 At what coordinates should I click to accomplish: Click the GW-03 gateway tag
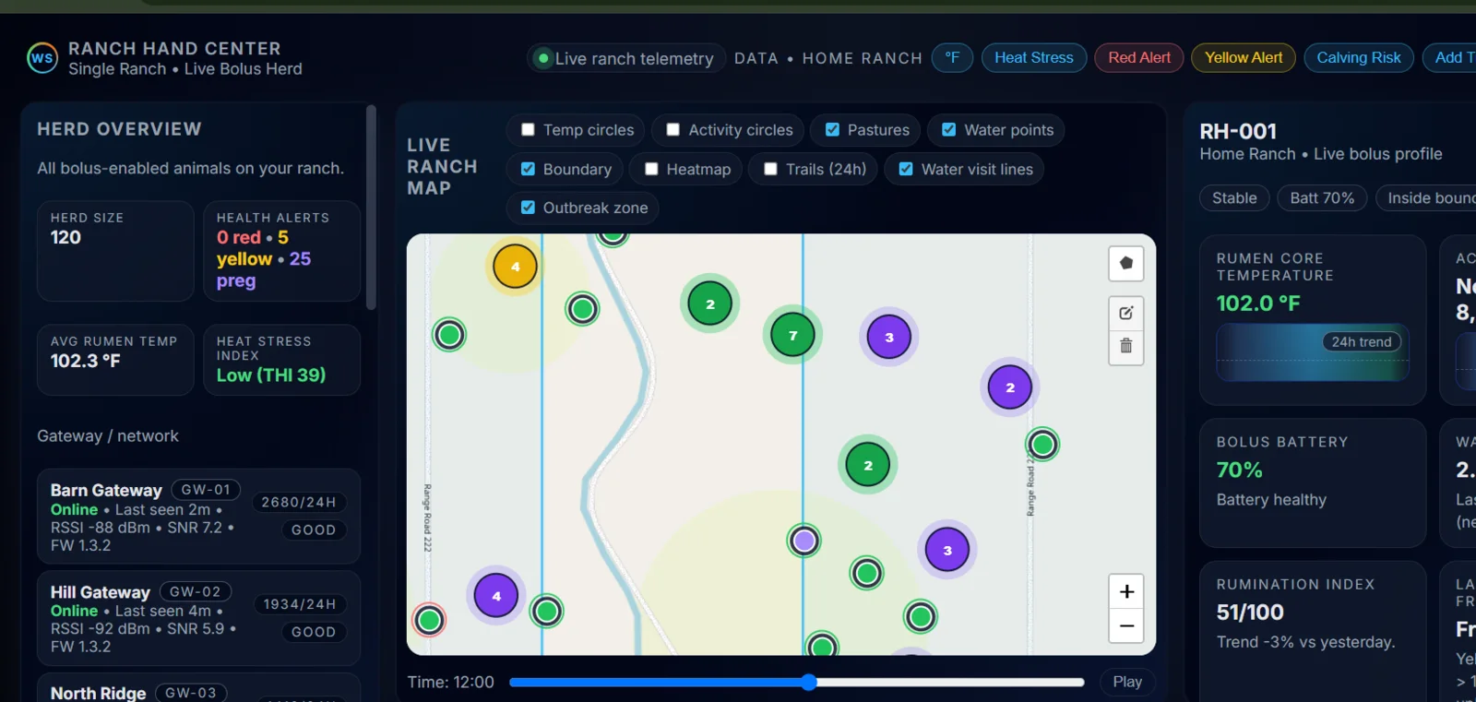(191, 693)
